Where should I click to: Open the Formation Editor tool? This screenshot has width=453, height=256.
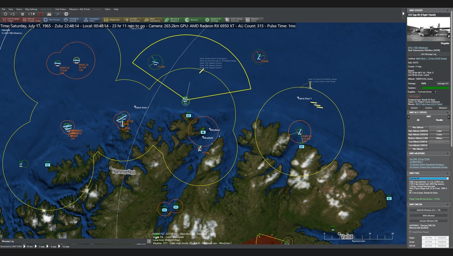[x=92, y=20]
